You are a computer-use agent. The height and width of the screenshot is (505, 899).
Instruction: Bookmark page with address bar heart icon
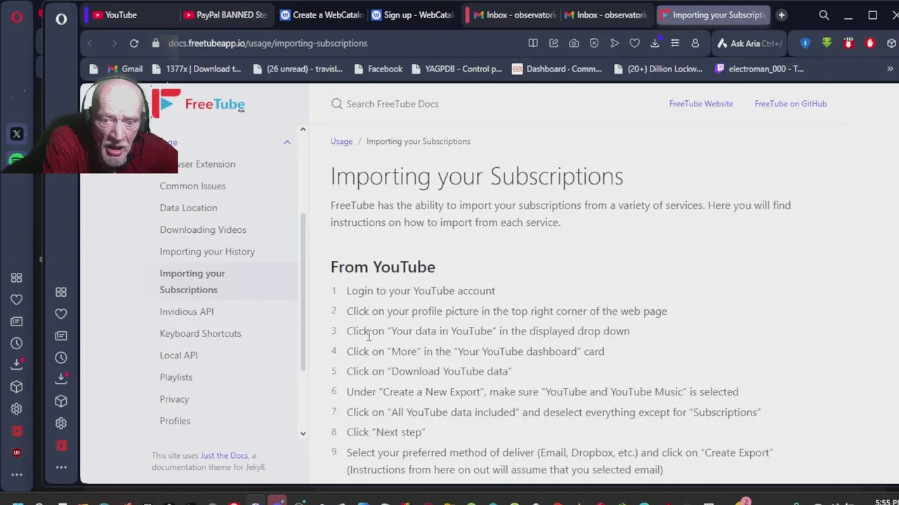pos(635,43)
